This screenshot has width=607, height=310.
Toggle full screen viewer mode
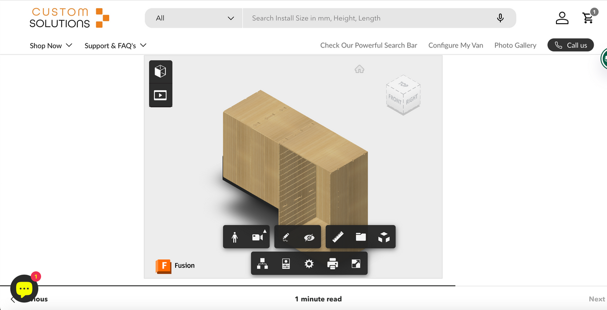pyautogui.click(x=356, y=264)
